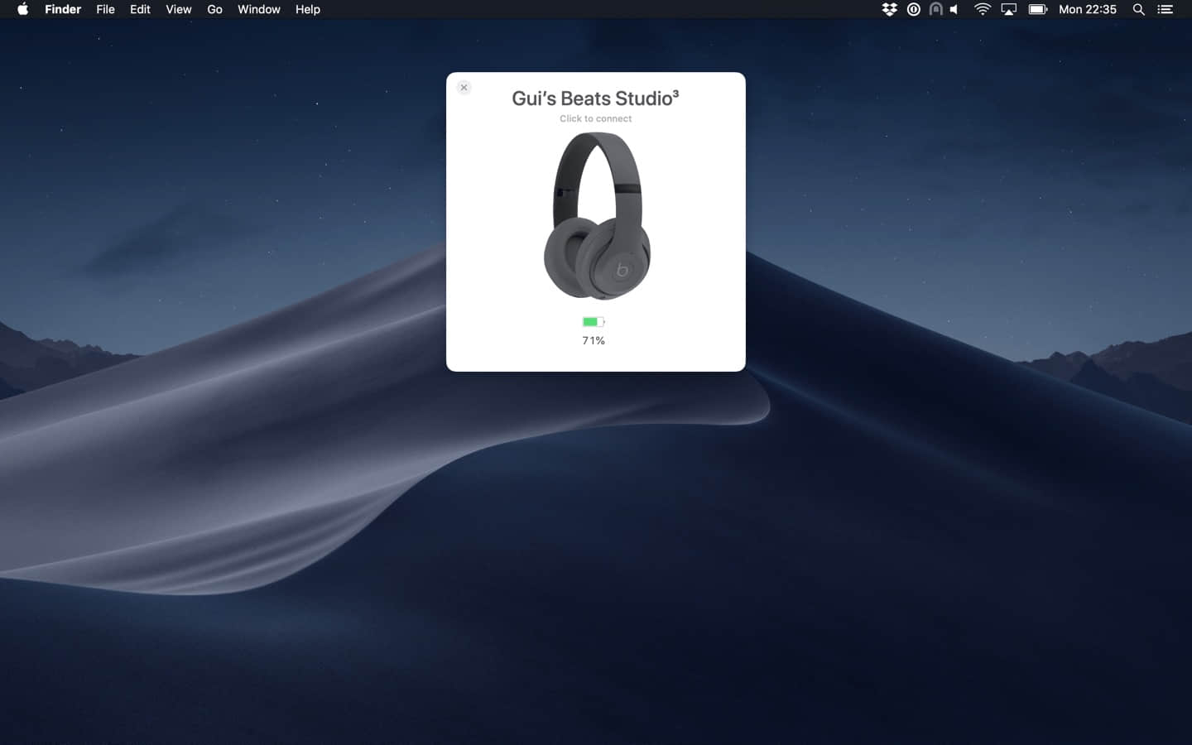Click the Gui's Beats Studio3 title

(595, 99)
